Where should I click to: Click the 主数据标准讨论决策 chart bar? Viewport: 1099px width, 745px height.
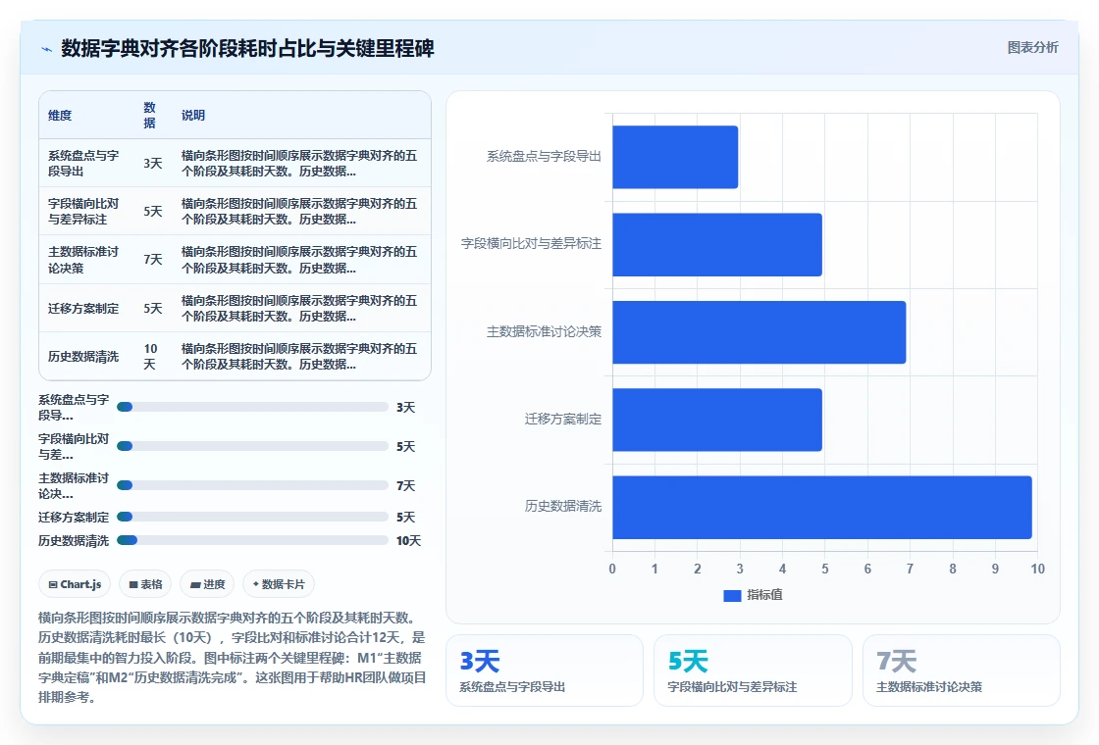tap(759, 332)
